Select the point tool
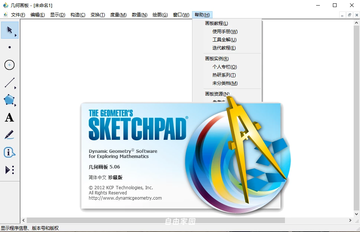The image size is (360, 232). [9, 47]
